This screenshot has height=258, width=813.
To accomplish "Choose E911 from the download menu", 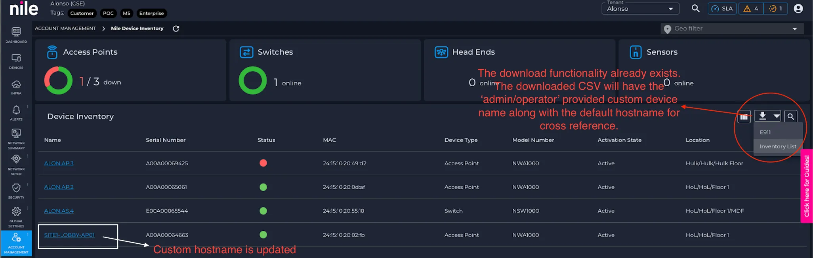I will pyautogui.click(x=778, y=132).
